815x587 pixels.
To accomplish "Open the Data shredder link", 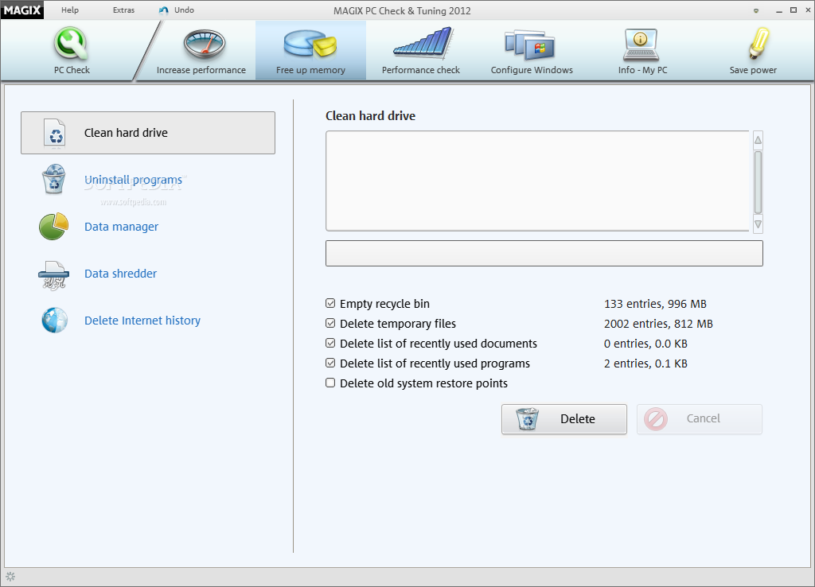I will click(x=121, y=274).
